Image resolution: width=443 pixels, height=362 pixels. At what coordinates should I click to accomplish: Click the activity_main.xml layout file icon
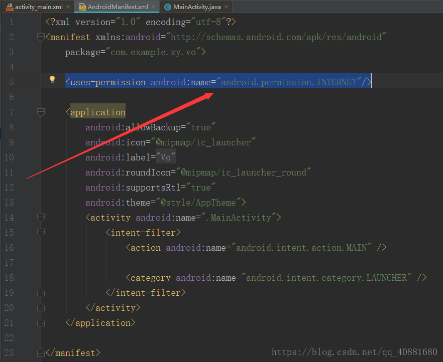pos(10,7)
